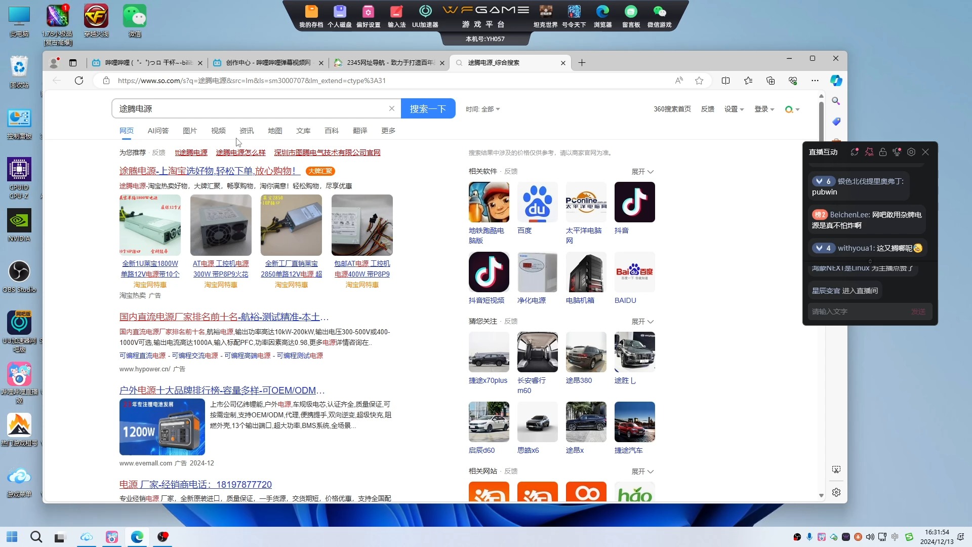972x547 pixels.
Task: Launch 坦克世界 from platform bar
Action: click(545, 16)
